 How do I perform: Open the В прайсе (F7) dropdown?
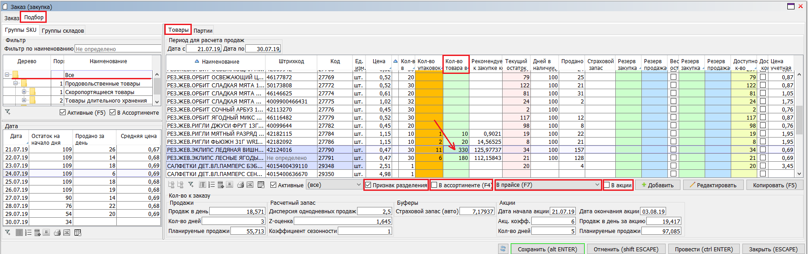pyautogui.click(x=597, y=185)
